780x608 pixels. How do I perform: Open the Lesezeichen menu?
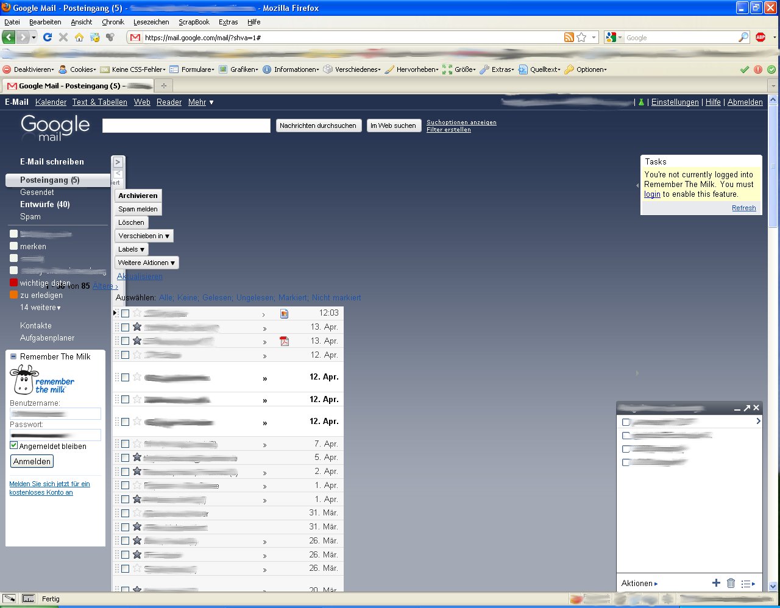tap(151, 22)
